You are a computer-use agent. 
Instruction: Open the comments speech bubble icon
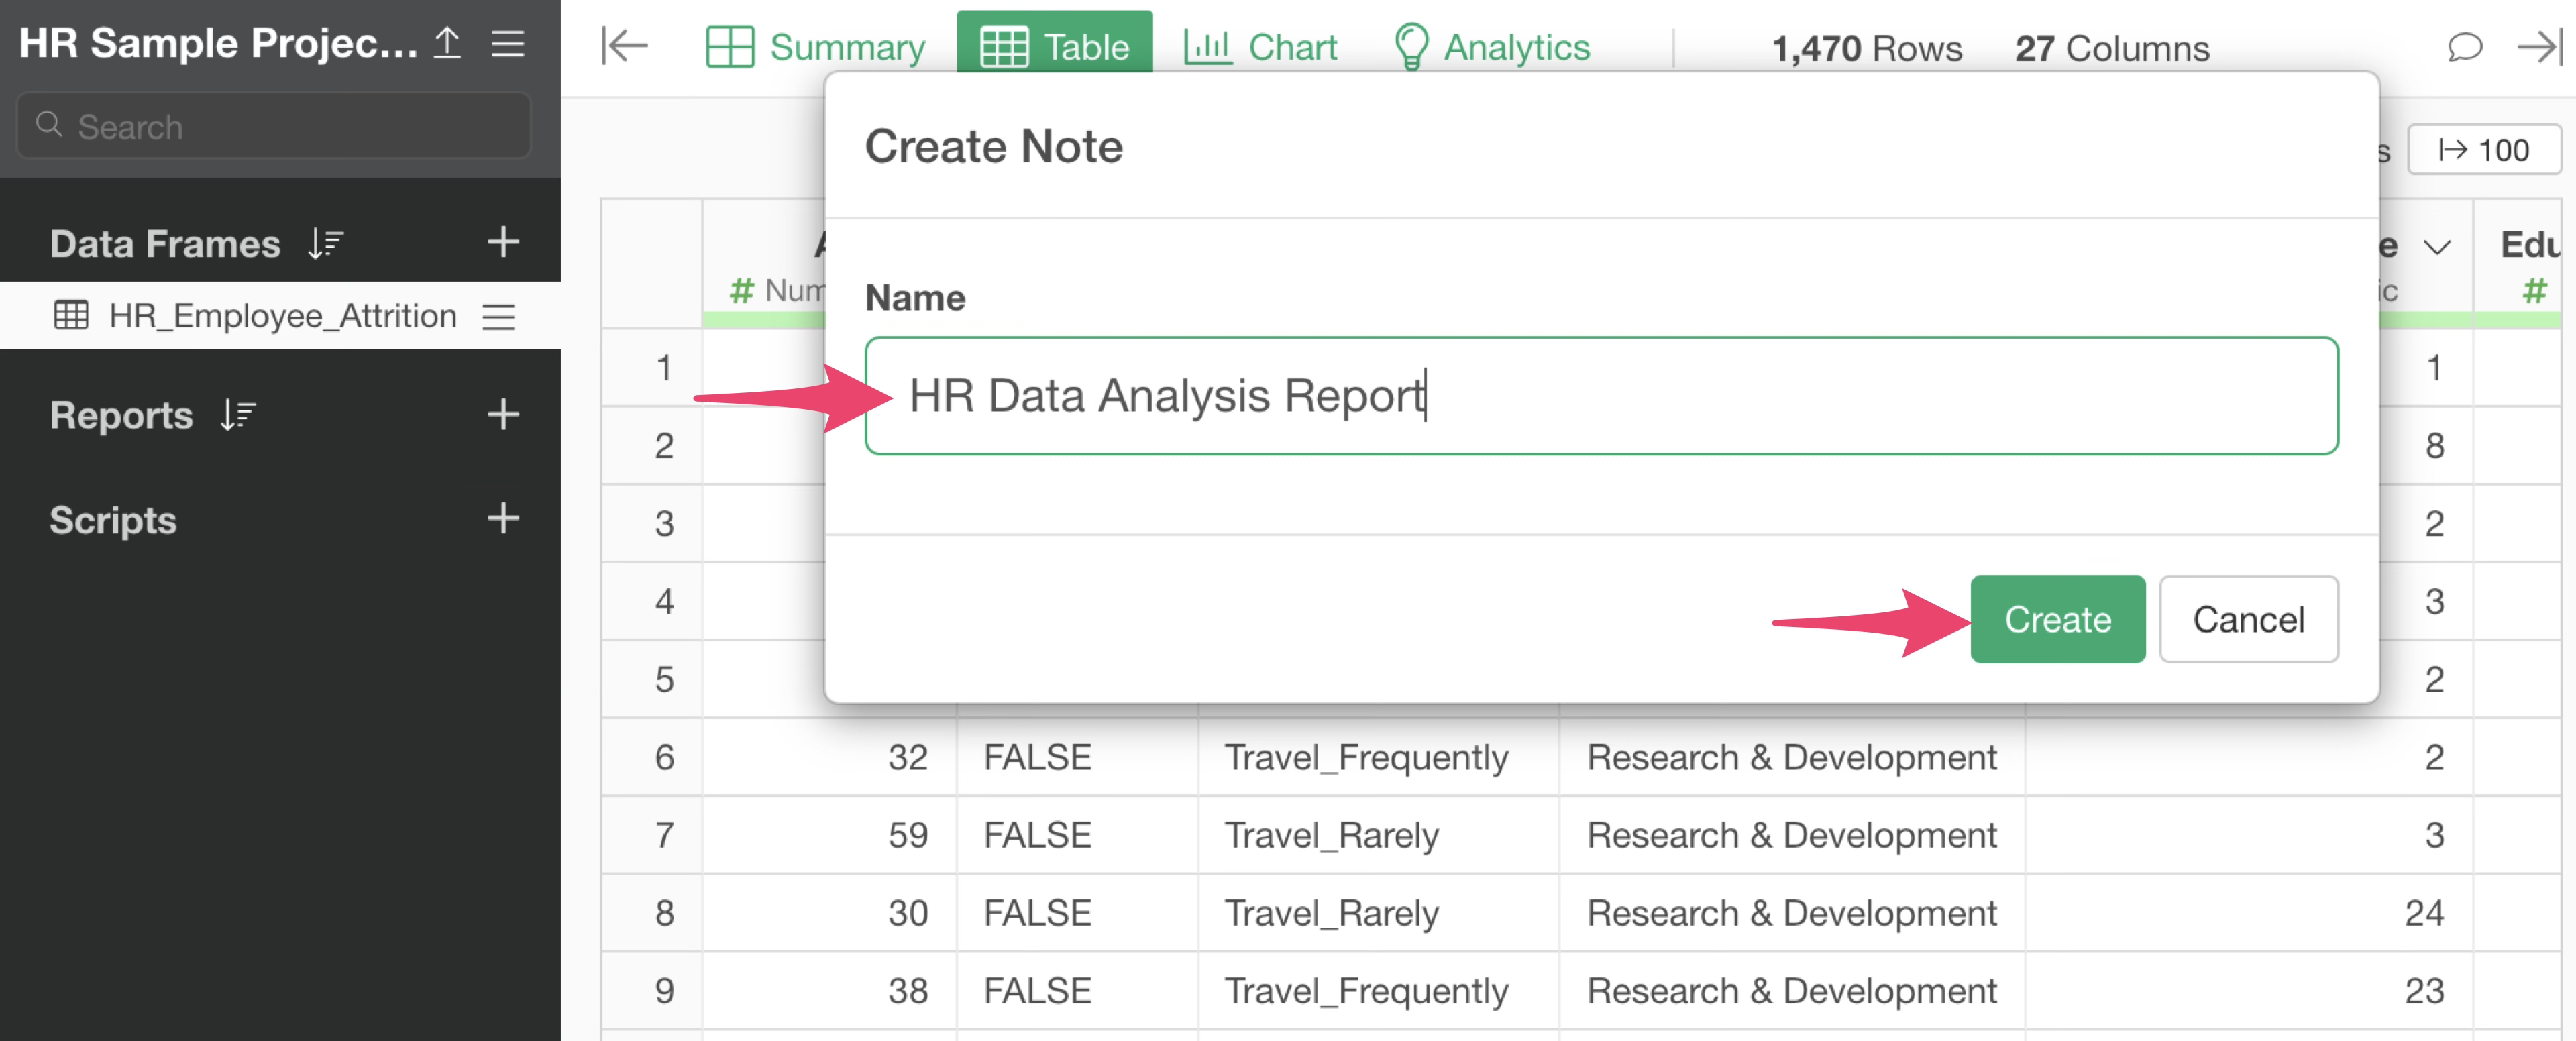click(x=2464, y=47)
